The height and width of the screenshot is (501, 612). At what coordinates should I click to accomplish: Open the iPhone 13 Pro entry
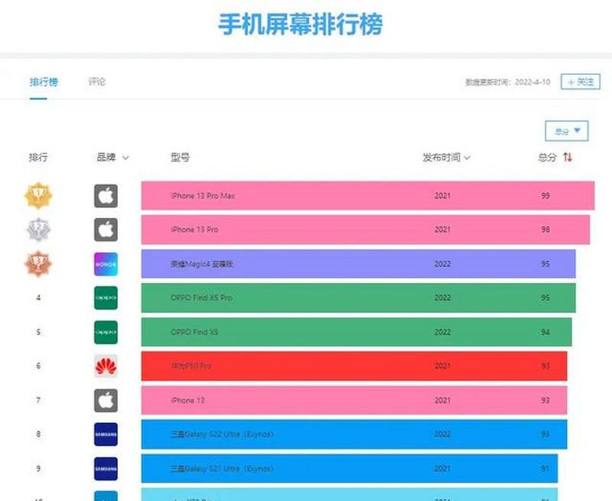point(366,229)
